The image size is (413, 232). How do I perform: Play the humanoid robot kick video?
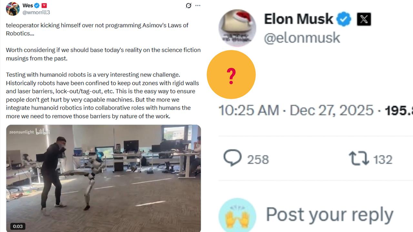tap(103, 178)
